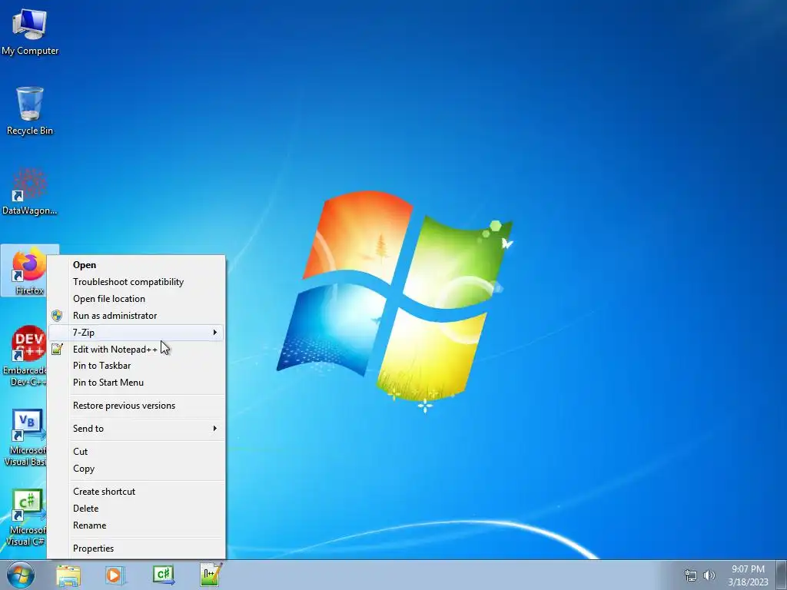Open the Windows Start menu orb

(21, 575)
